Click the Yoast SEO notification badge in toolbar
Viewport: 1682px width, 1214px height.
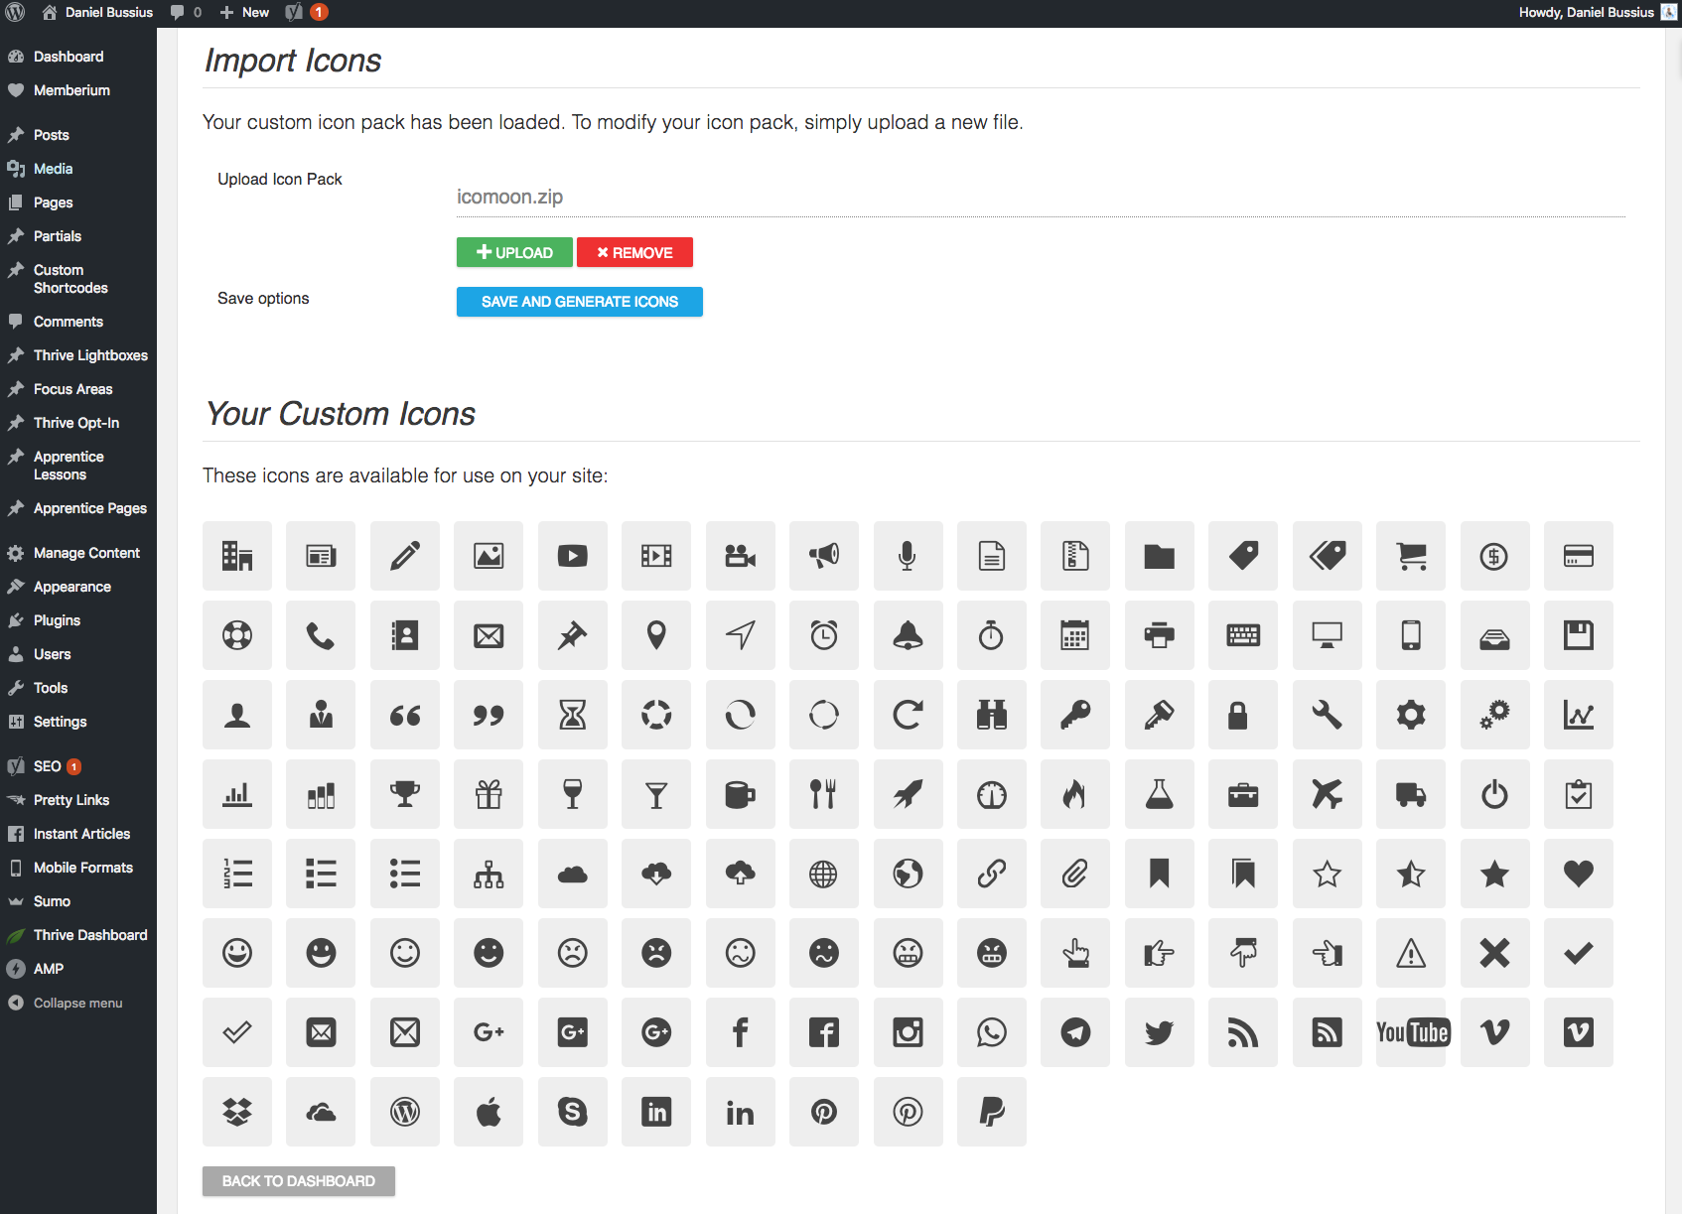tap(318, 12)
